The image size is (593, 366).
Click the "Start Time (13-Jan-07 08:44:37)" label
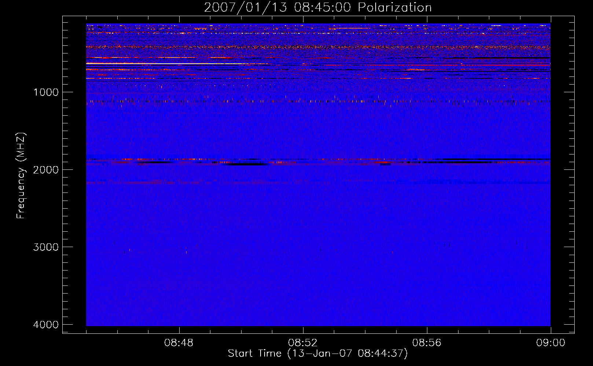318,354
